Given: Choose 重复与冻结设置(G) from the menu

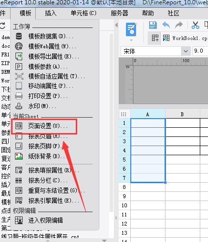Looking at the screenshot, I should 56,190.
